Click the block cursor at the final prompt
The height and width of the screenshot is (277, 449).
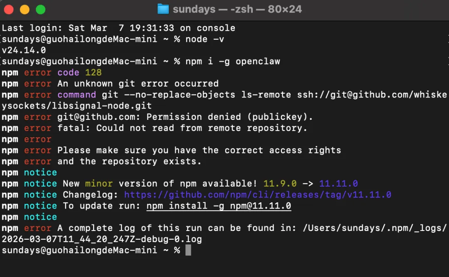pos(188,250)
